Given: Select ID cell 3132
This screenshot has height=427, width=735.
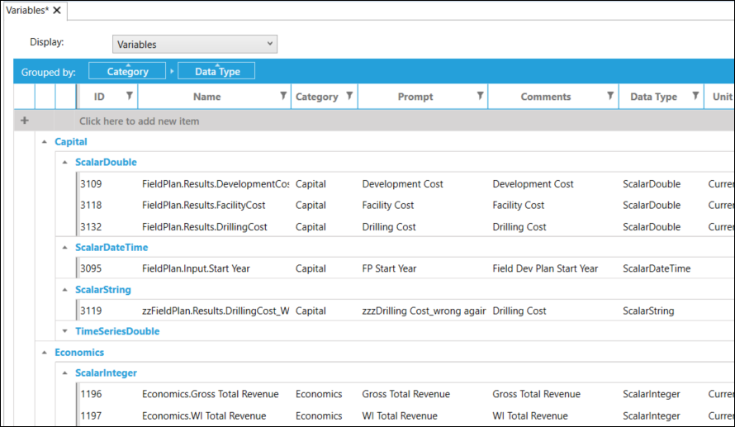Looking at the screenshot, I should [x=91, y=227].
